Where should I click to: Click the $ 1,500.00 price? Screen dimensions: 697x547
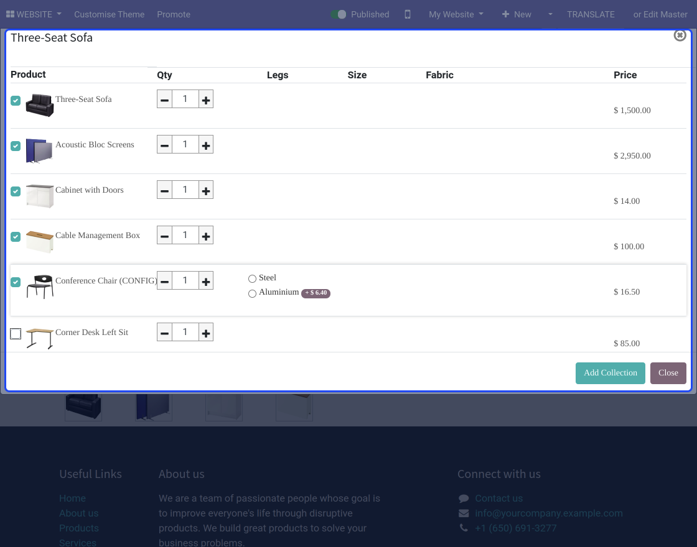click(632, 110)
